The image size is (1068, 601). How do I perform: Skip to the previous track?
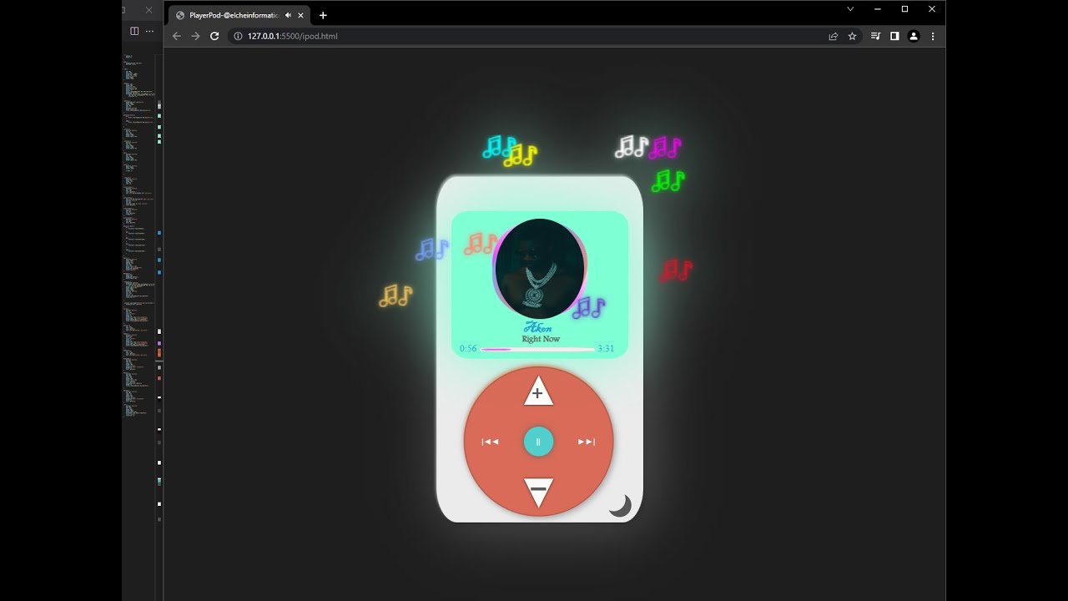pyautogui.click(x=491, y=442)
